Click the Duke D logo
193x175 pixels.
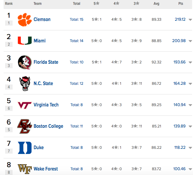coord(24,148)
